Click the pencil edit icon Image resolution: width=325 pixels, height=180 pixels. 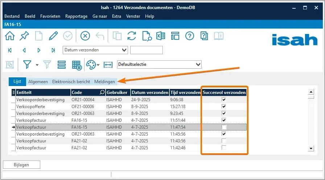[53, 36]
